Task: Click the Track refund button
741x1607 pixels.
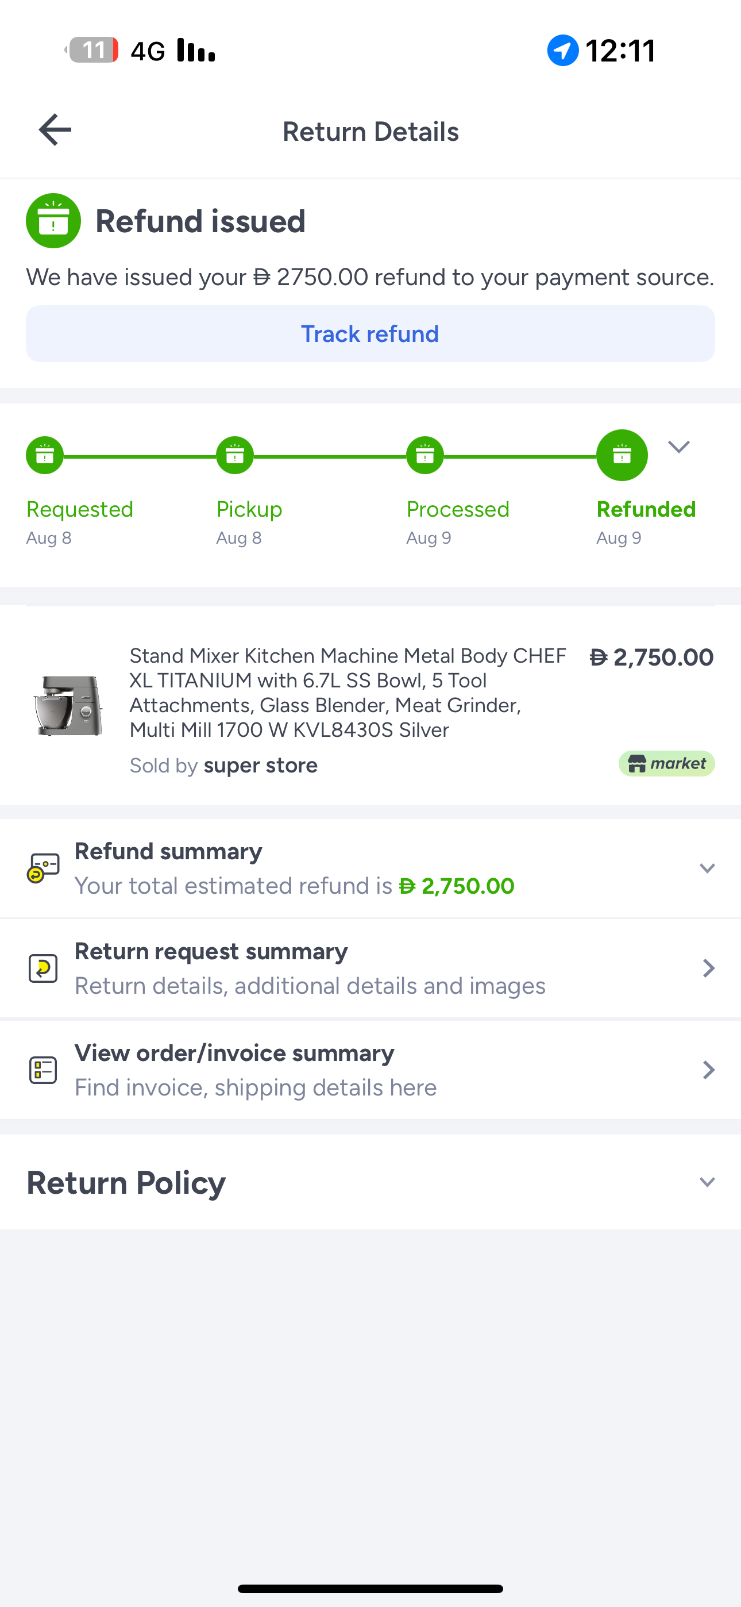Action: [370, 334]
